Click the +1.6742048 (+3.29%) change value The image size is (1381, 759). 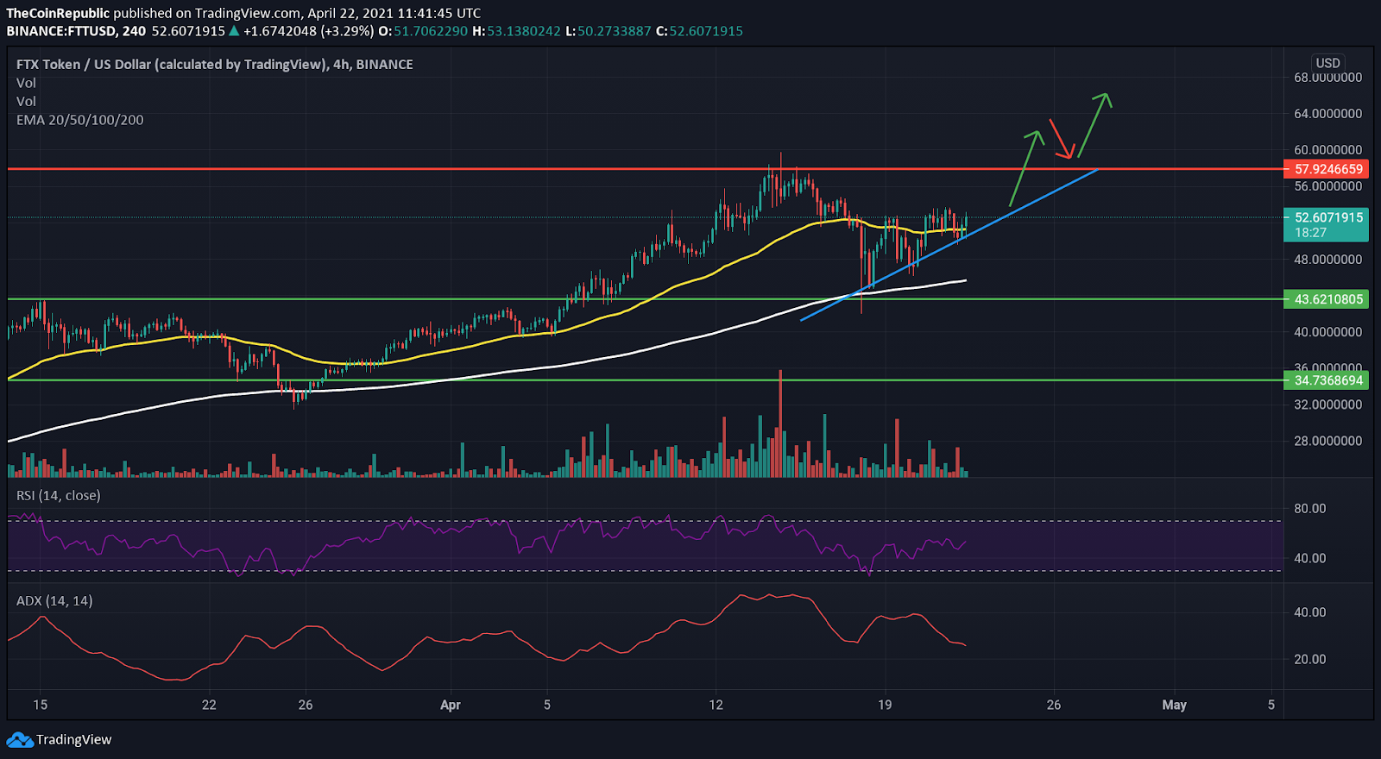pyautogui.click(x=309, y=31)
